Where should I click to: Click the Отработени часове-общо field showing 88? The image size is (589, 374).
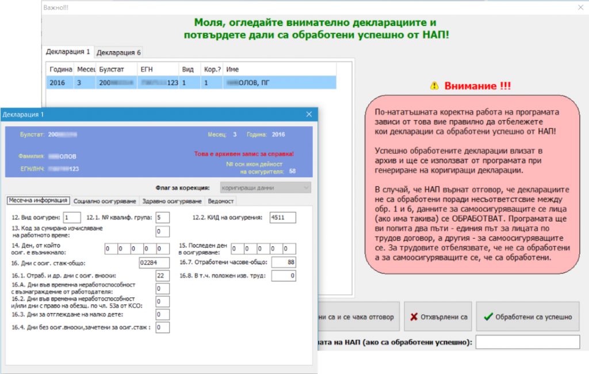pyautogui.click(x=284, y=262)
